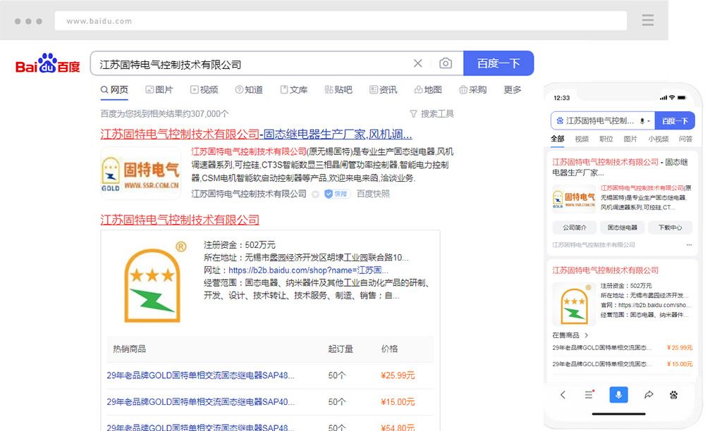
Task: Tap the mobile 百度一下 button
Action: pyautogui.click(x=675, y=120)
